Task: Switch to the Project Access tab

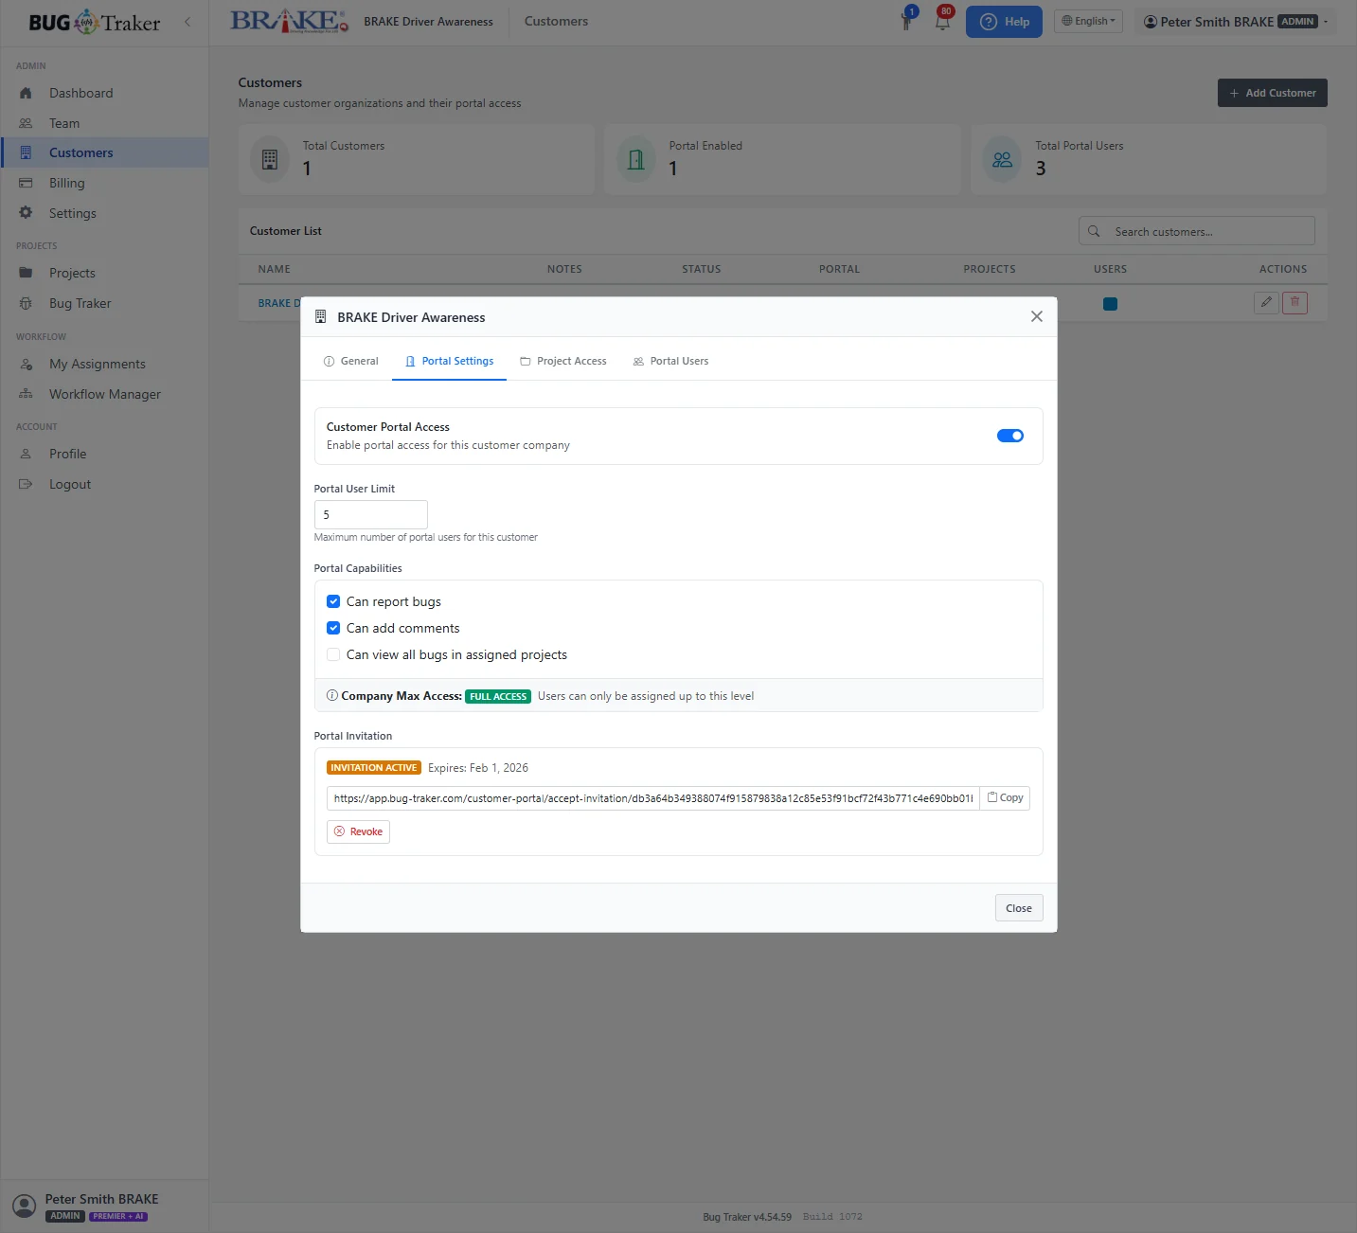Action: 563,361
